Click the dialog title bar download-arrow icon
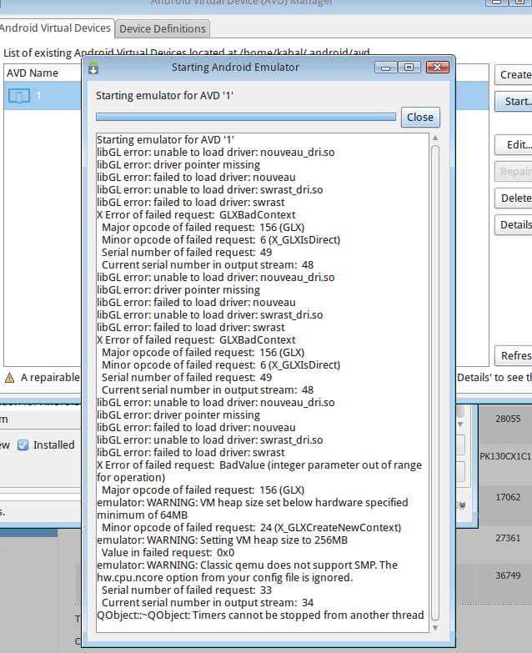The image size is (532, 653). coord(93,68)
